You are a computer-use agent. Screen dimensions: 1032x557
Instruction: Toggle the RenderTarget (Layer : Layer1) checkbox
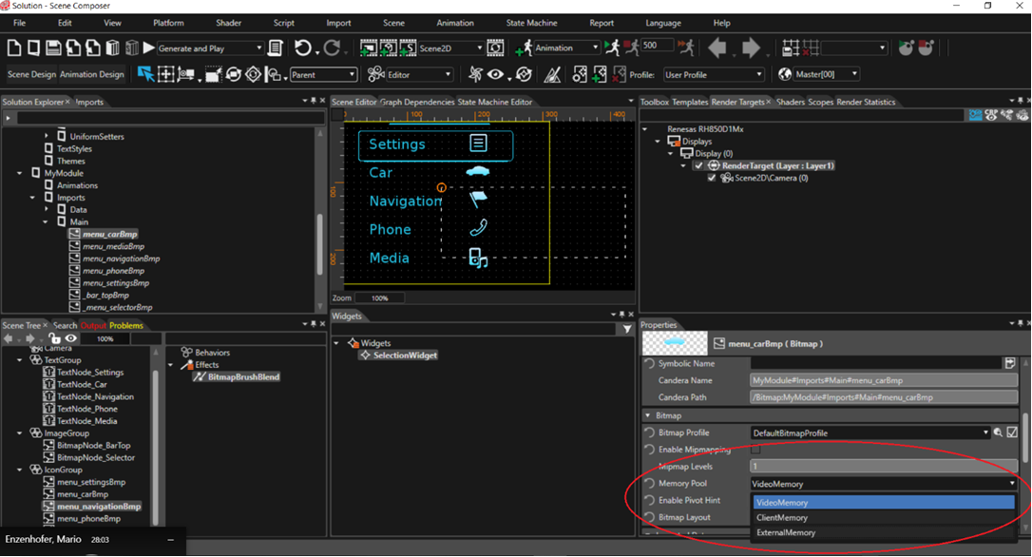click(698, 166)
